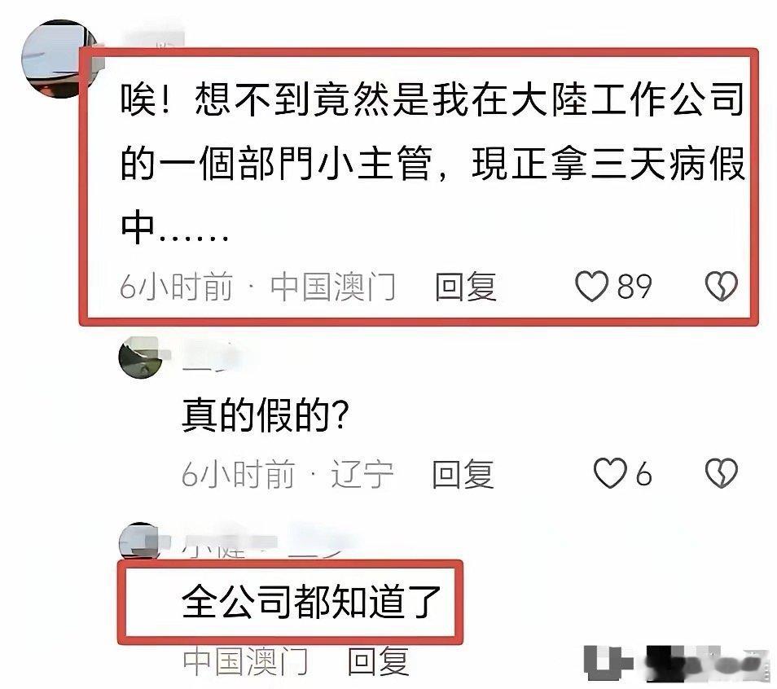777x689 pixels.
Task: Select the "全公司都知道了" comment text
Action: [x=311, y=601]
